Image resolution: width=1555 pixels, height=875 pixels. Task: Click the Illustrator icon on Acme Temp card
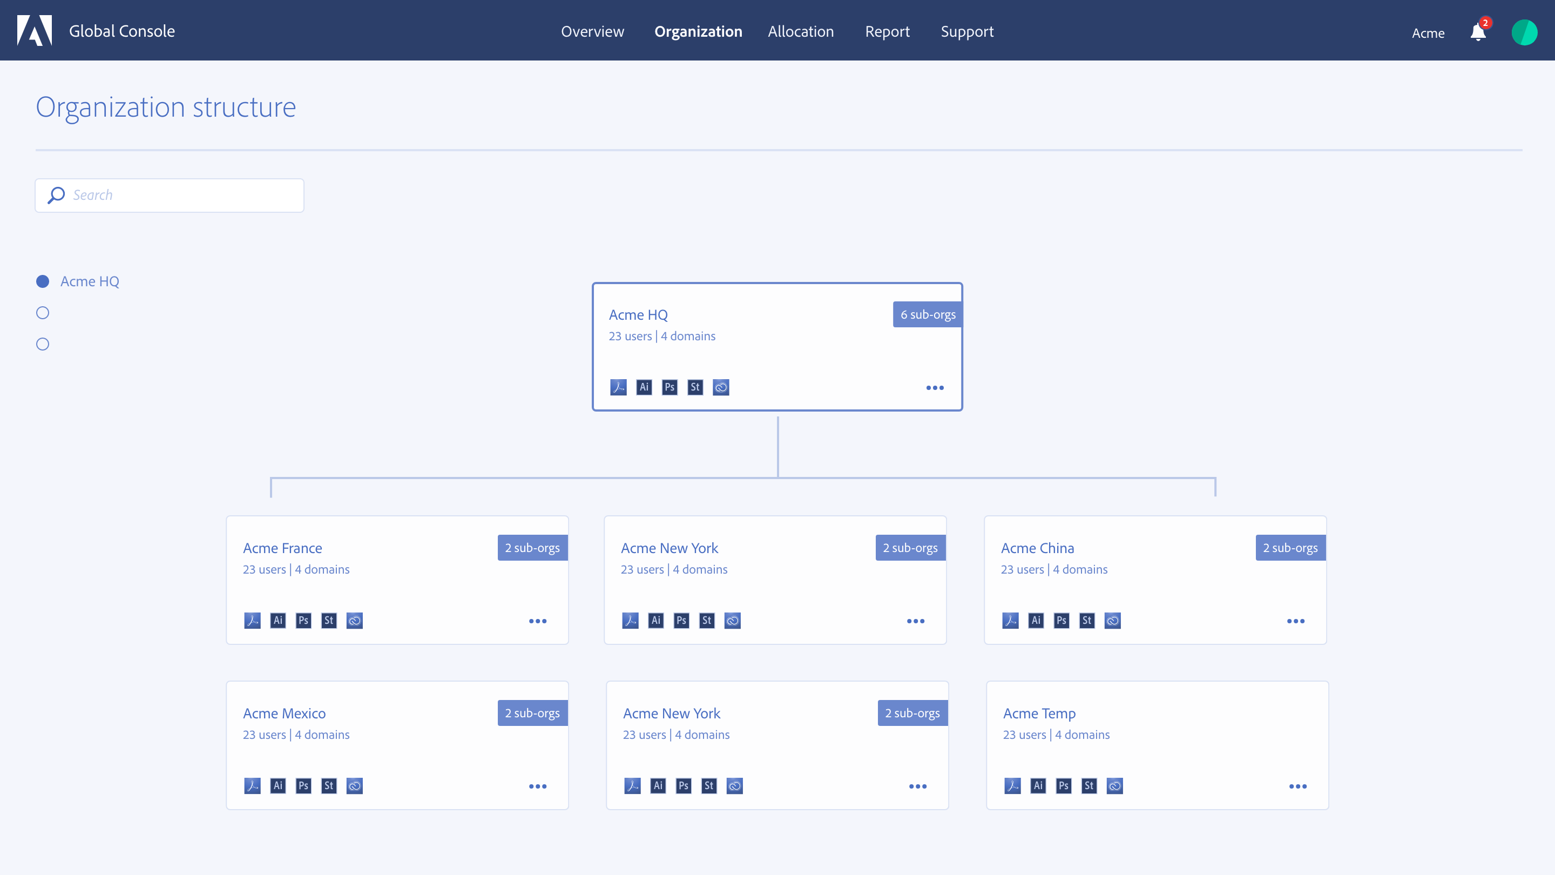(x=1038, y=786)
